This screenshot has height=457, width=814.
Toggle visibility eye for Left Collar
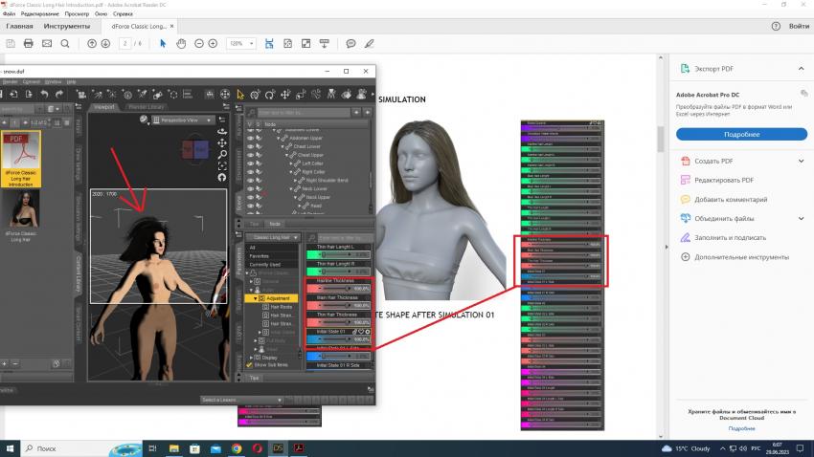pos(250,163)
